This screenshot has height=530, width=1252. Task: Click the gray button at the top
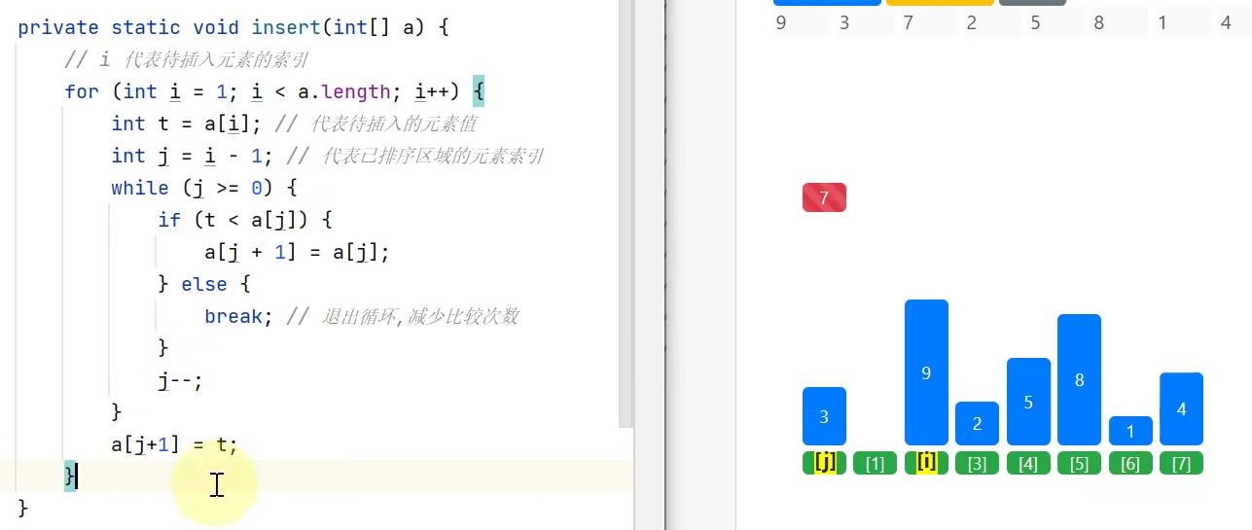1032,3
